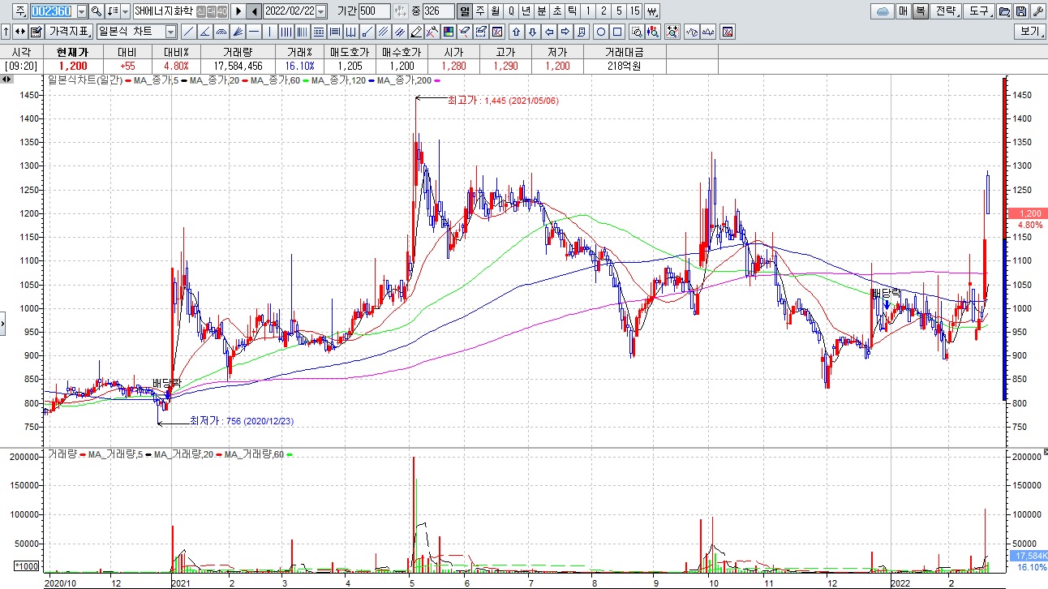Toggle the 매 (trade) mode button
Screen dimensions: 1048x589
coord(903,11)
